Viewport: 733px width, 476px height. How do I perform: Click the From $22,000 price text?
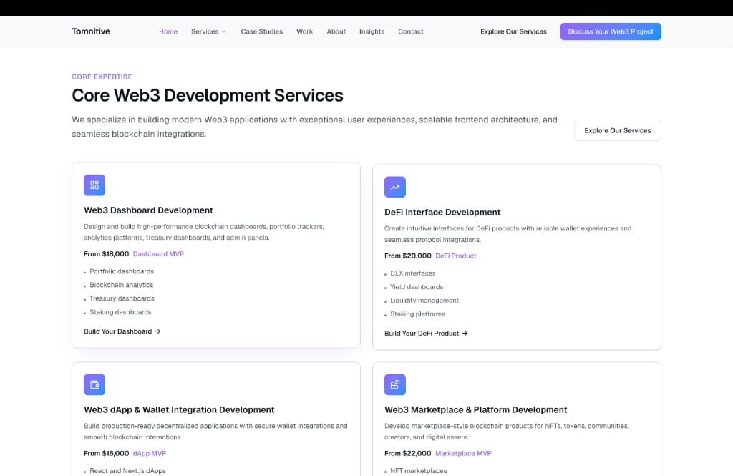[x=407, y=454]
